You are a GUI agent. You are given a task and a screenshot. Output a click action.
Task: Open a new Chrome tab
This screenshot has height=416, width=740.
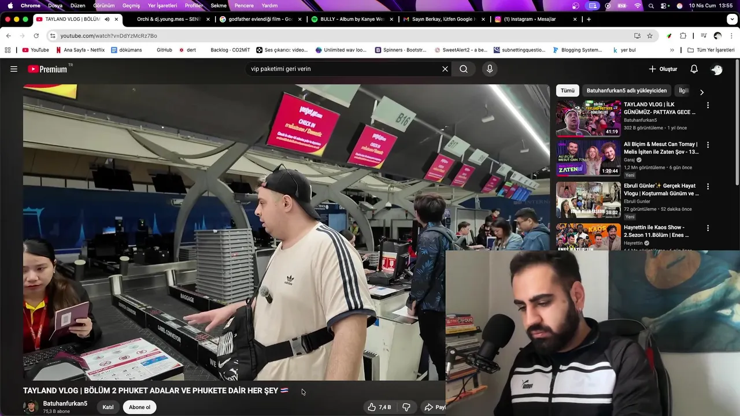click(x=589, y=19)
